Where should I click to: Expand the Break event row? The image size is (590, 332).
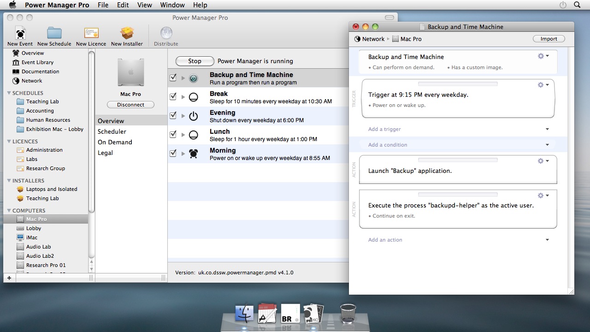[183, 97]
